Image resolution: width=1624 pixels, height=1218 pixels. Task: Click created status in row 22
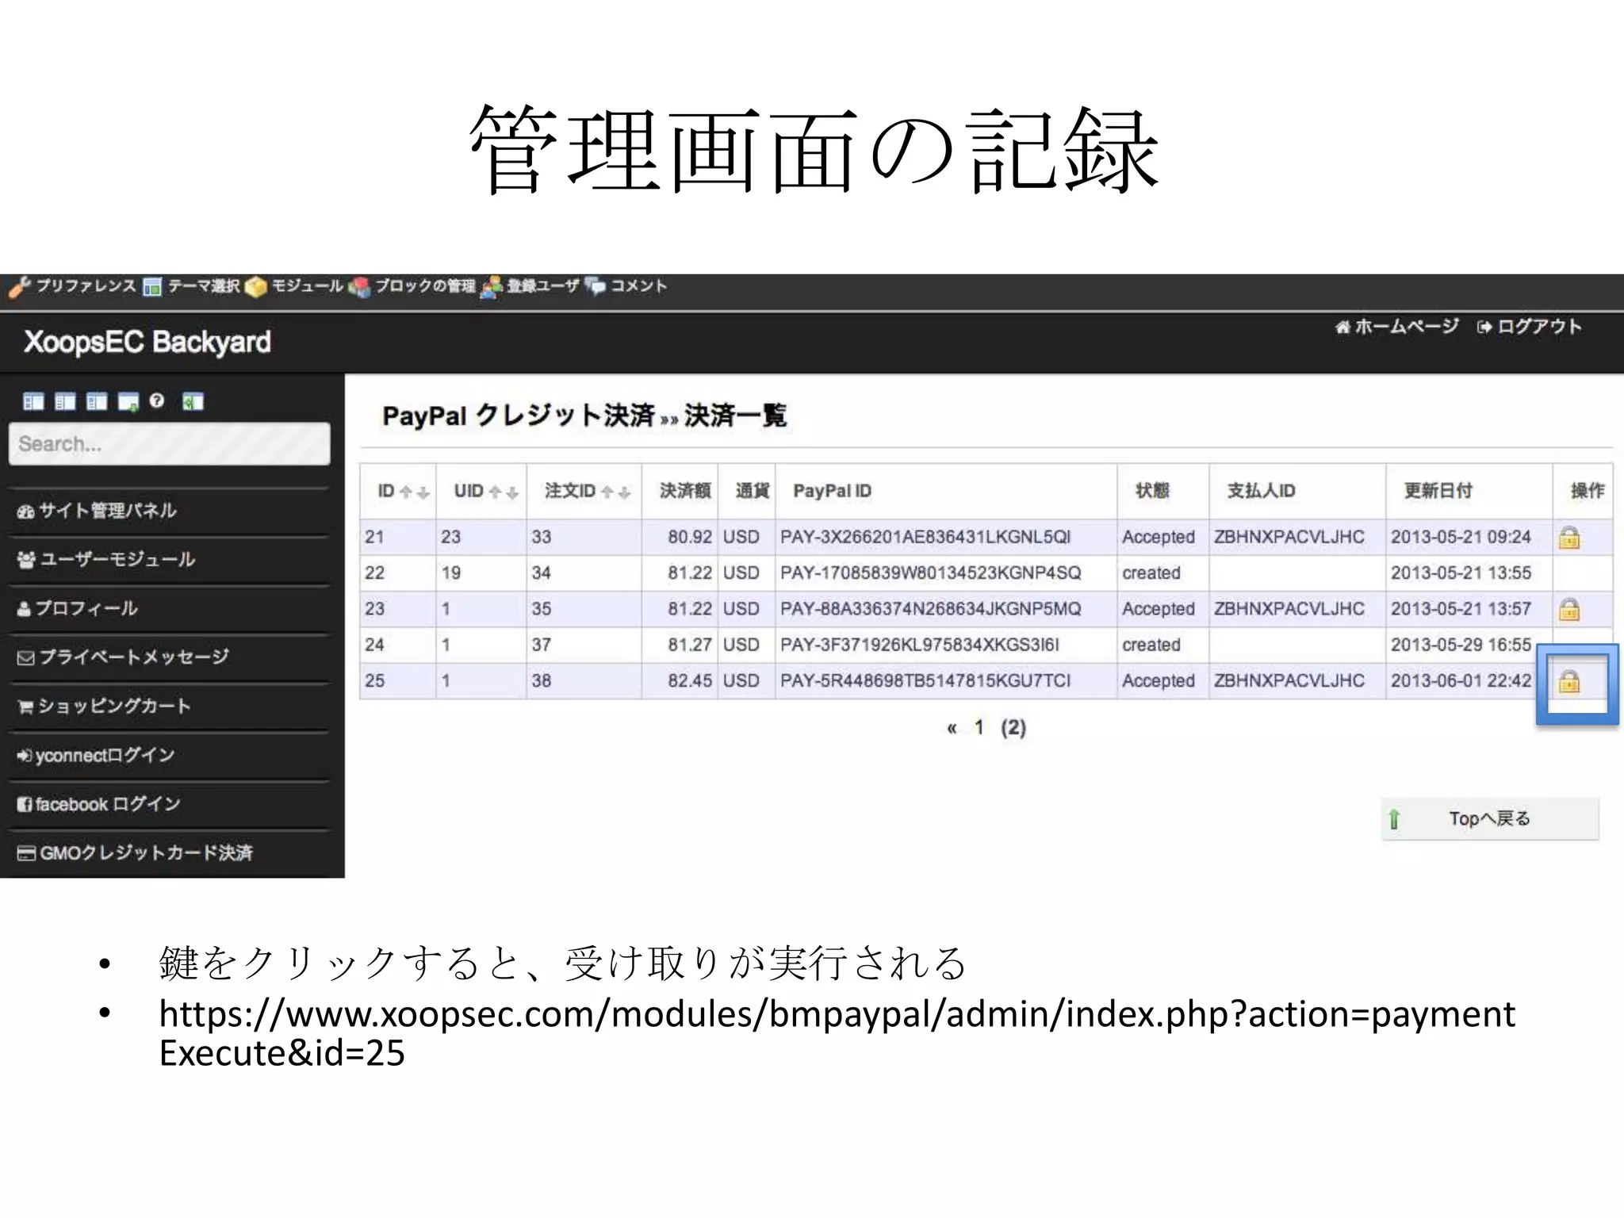click(x=1151, y=573)
